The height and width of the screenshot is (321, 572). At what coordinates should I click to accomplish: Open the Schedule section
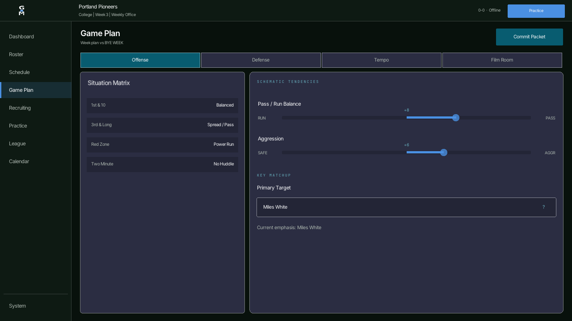(x=36, y=72)
